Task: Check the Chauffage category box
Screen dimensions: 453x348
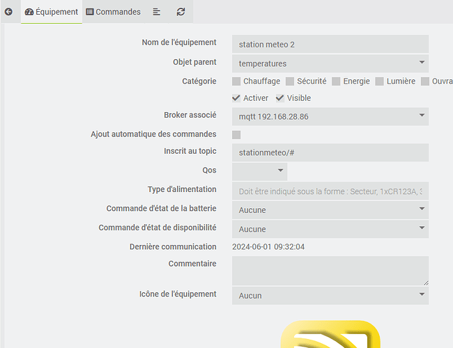Action: point(236,81)
